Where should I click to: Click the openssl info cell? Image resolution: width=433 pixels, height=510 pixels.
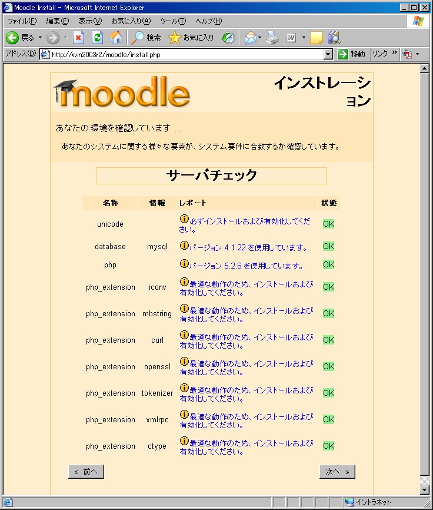coord(157,366)
